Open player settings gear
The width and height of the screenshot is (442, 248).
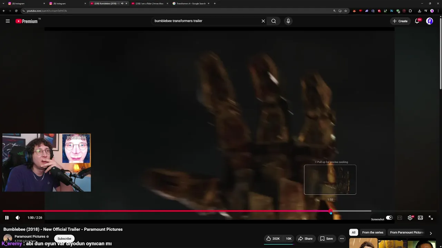click(x=410, y=218)
